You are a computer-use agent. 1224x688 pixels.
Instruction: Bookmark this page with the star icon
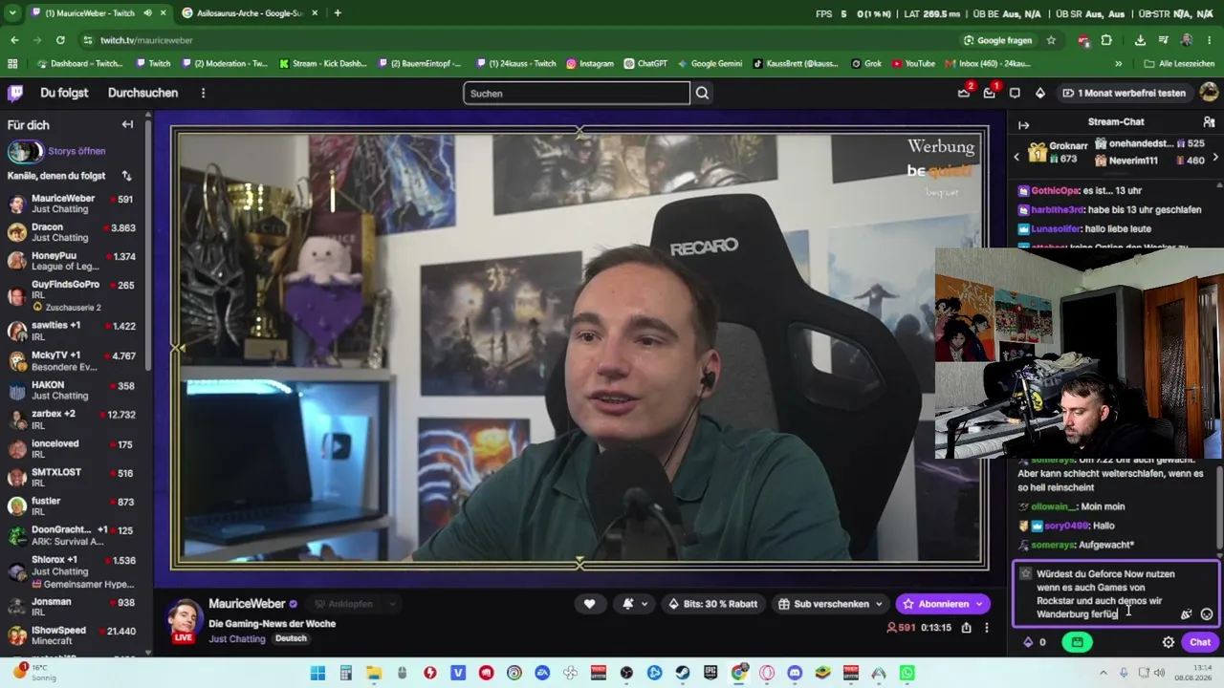pyautogui.click(x=1051, y=40)
